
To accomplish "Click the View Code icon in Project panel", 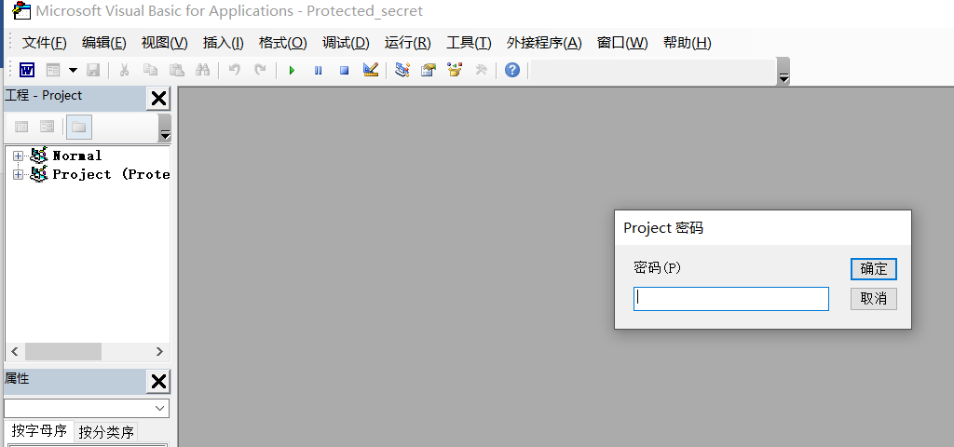I will coord(22,127).
